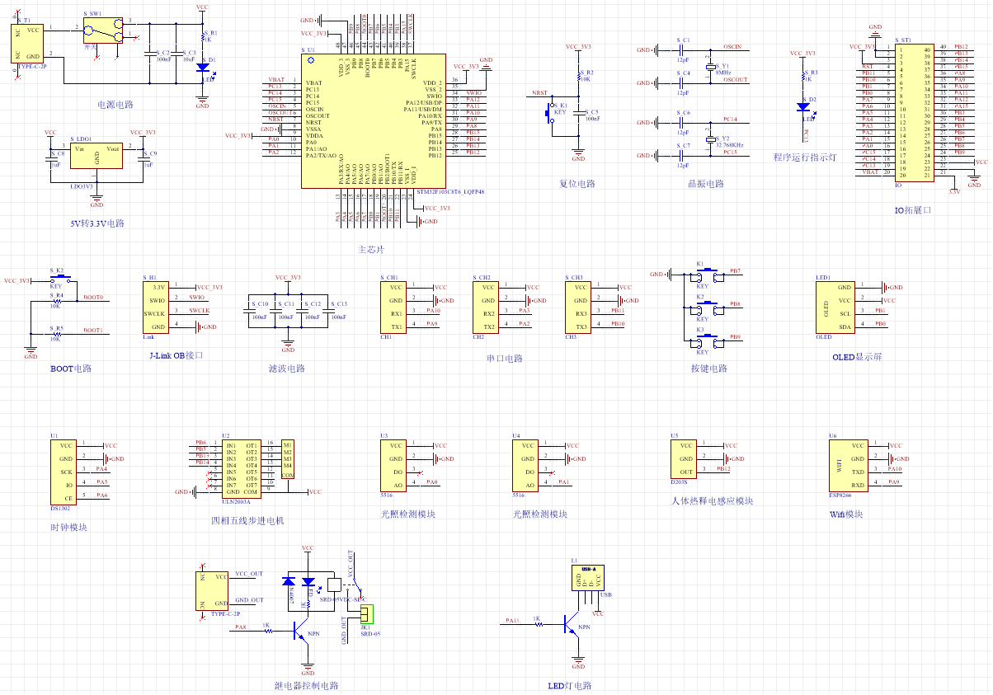Viewport: 993px width, 695px height.
Task: Click the GND_OUT label on the TYPE-C-2P output
Action: point(249,600)
